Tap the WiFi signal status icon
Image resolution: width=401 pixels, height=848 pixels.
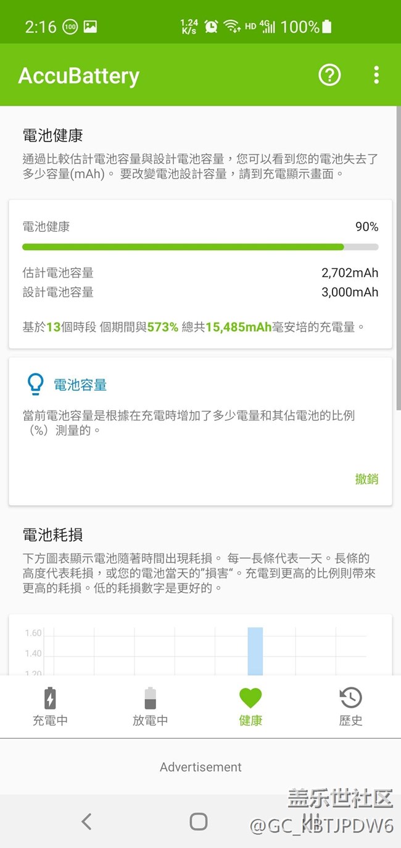point(232,26)
